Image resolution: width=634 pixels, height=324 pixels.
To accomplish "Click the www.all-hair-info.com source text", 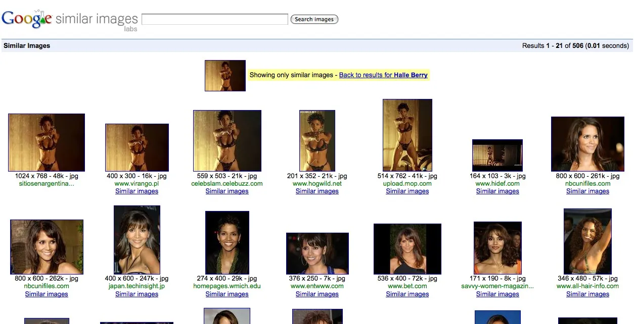I will 587,286.
